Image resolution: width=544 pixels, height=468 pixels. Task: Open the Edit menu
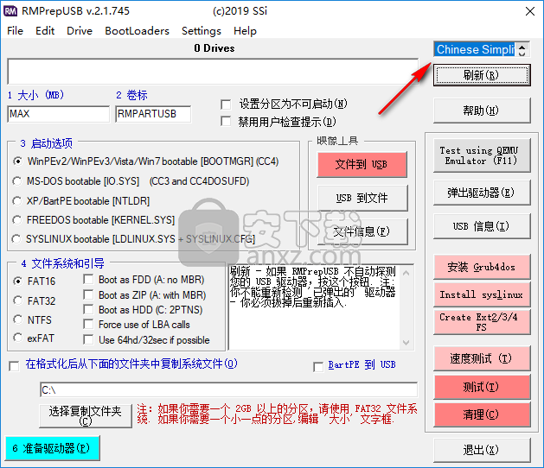45,31
